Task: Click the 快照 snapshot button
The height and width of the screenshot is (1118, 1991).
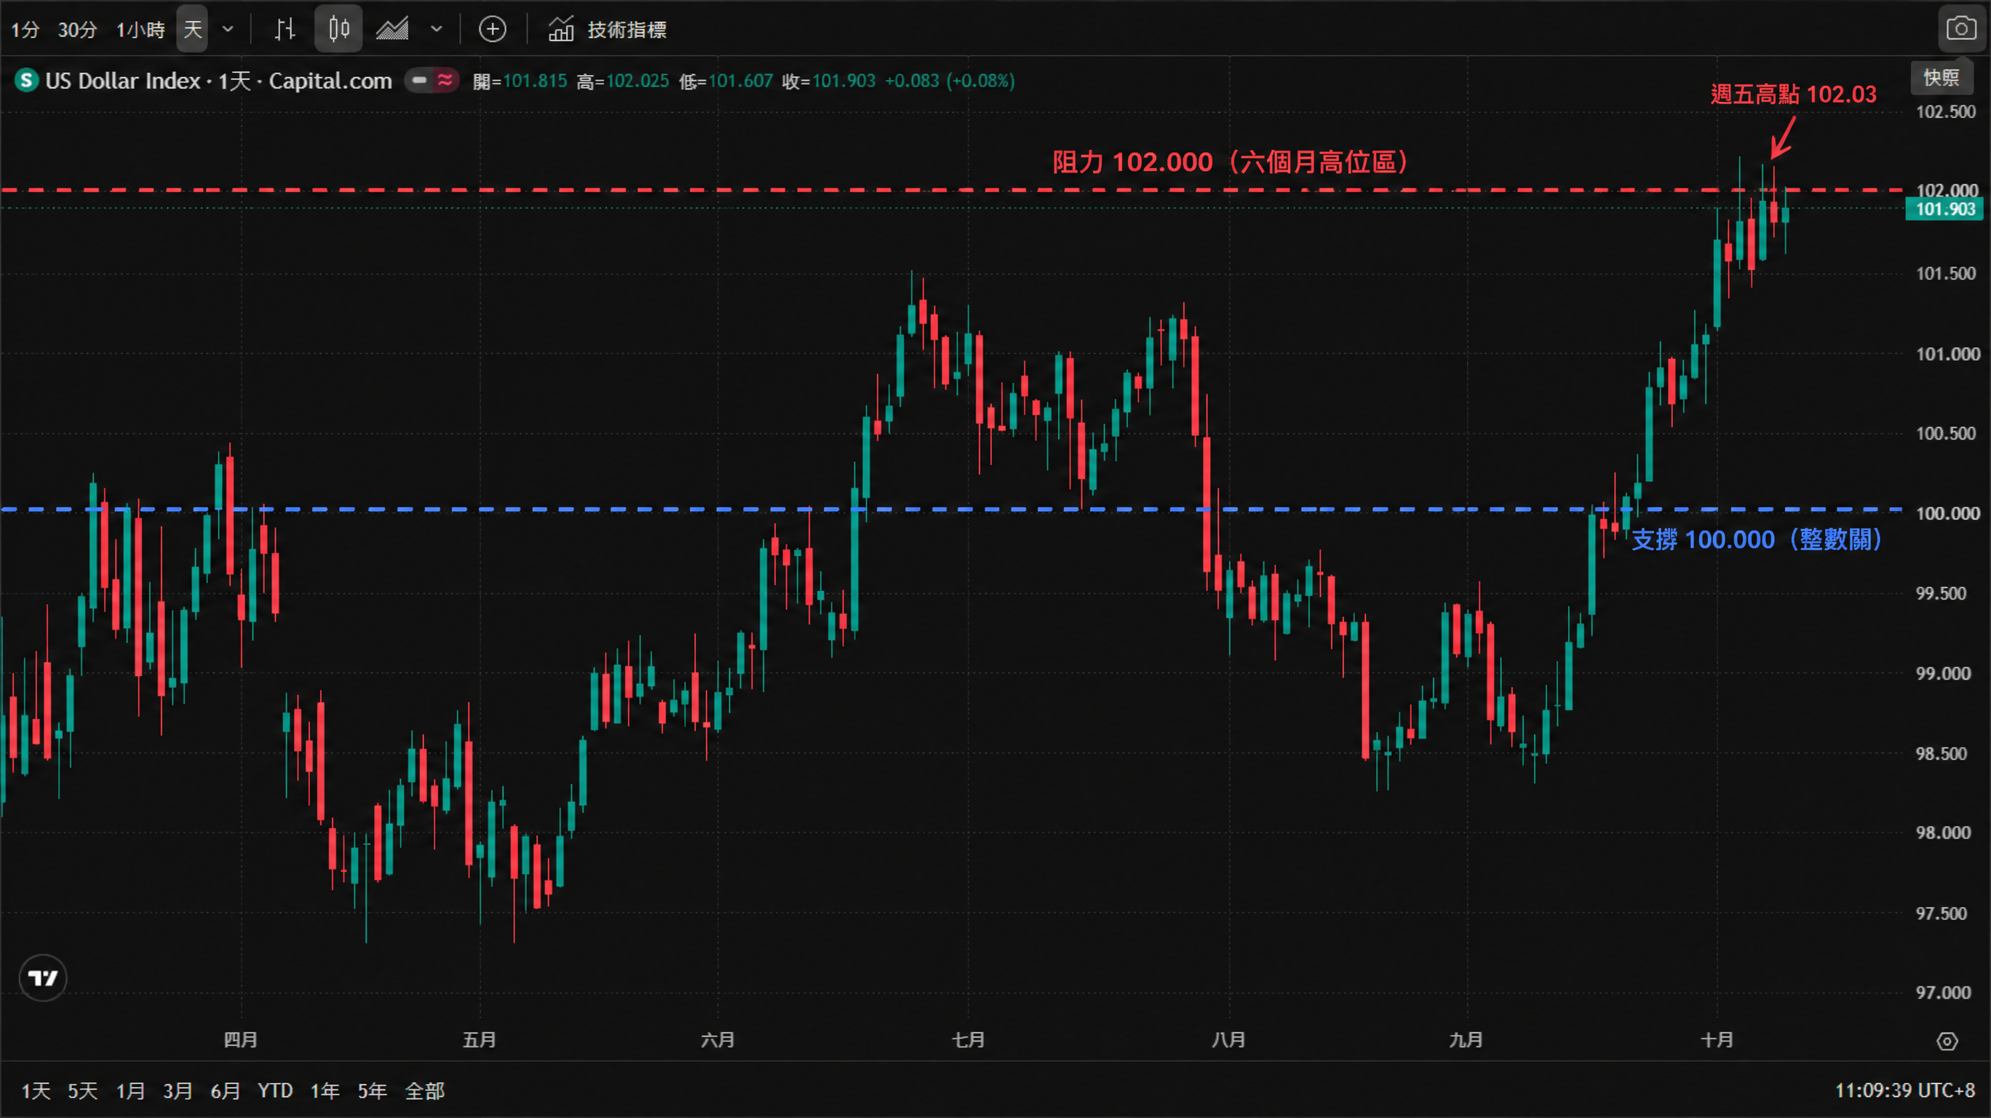Action: (x=1942, y=78)
